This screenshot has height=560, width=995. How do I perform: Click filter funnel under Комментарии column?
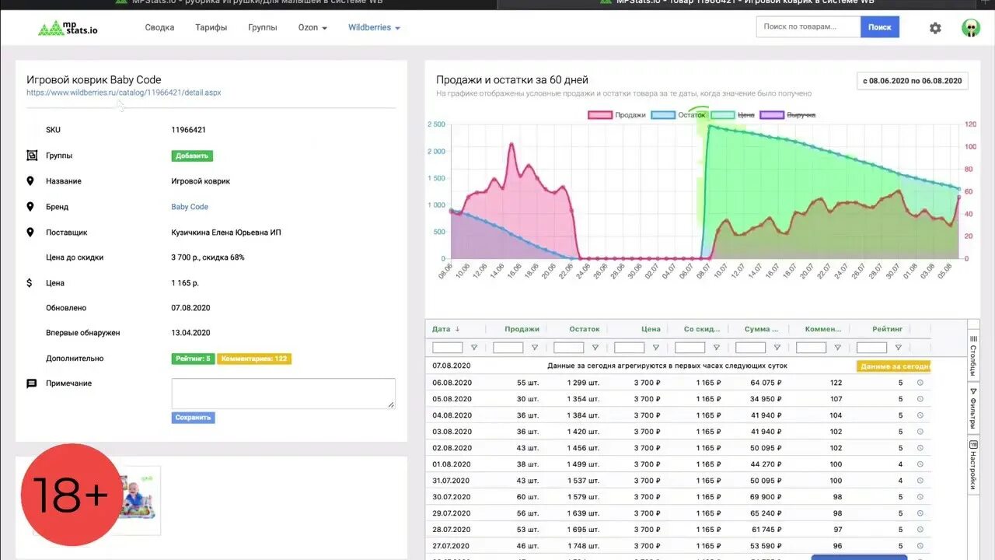pos(838,348)
